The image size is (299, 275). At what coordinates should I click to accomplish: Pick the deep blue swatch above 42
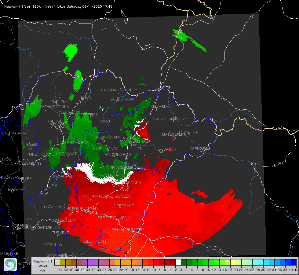pos(294,262)
